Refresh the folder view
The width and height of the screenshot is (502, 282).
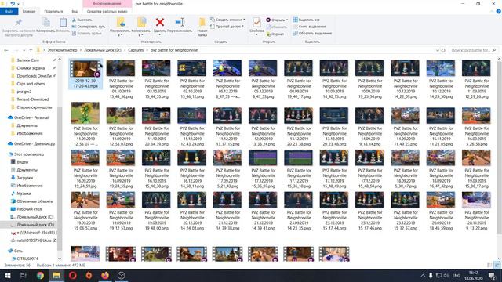(443, 50)
